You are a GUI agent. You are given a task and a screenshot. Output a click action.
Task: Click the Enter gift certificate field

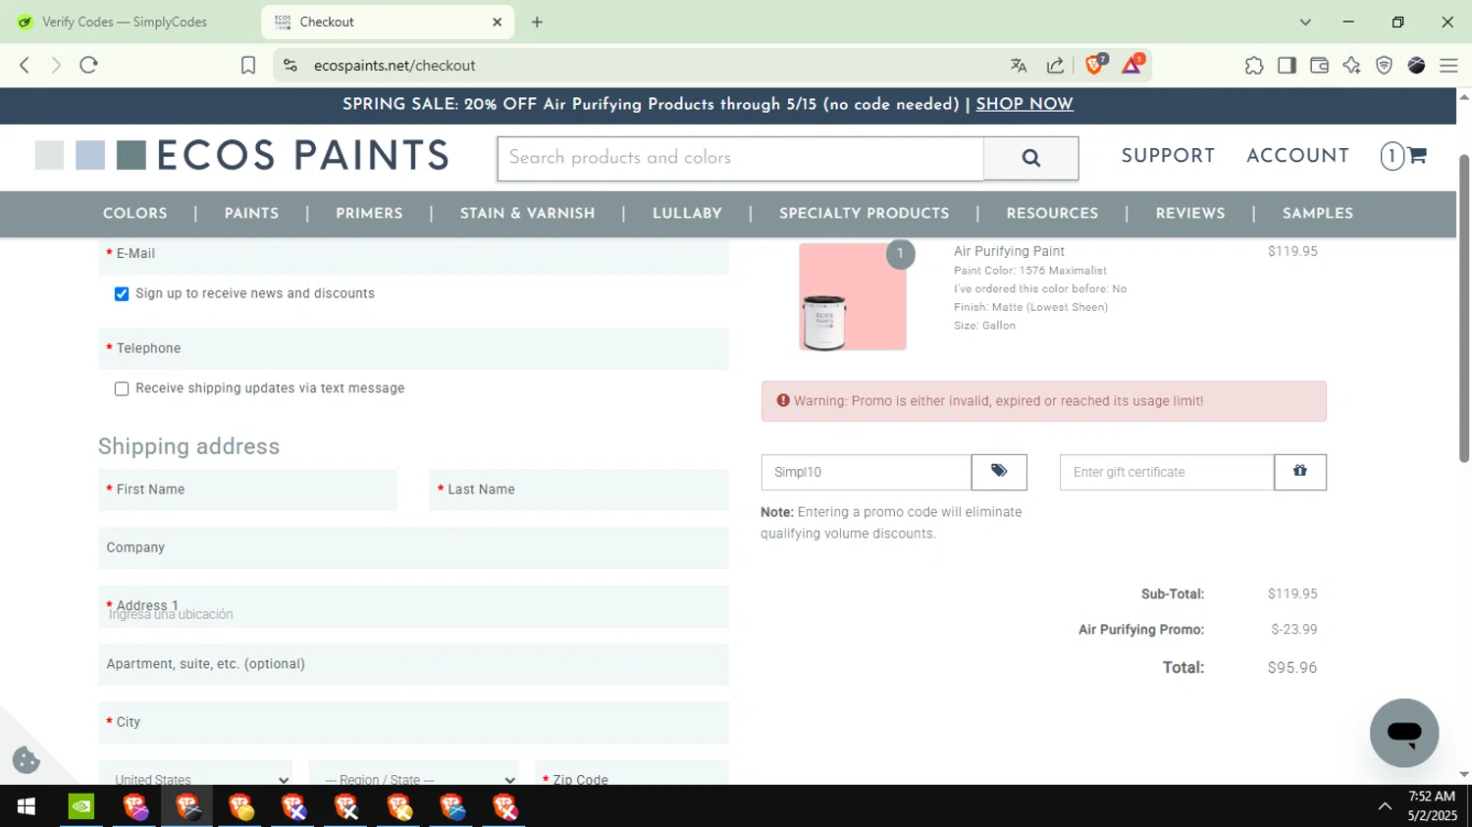(1167, 472)
